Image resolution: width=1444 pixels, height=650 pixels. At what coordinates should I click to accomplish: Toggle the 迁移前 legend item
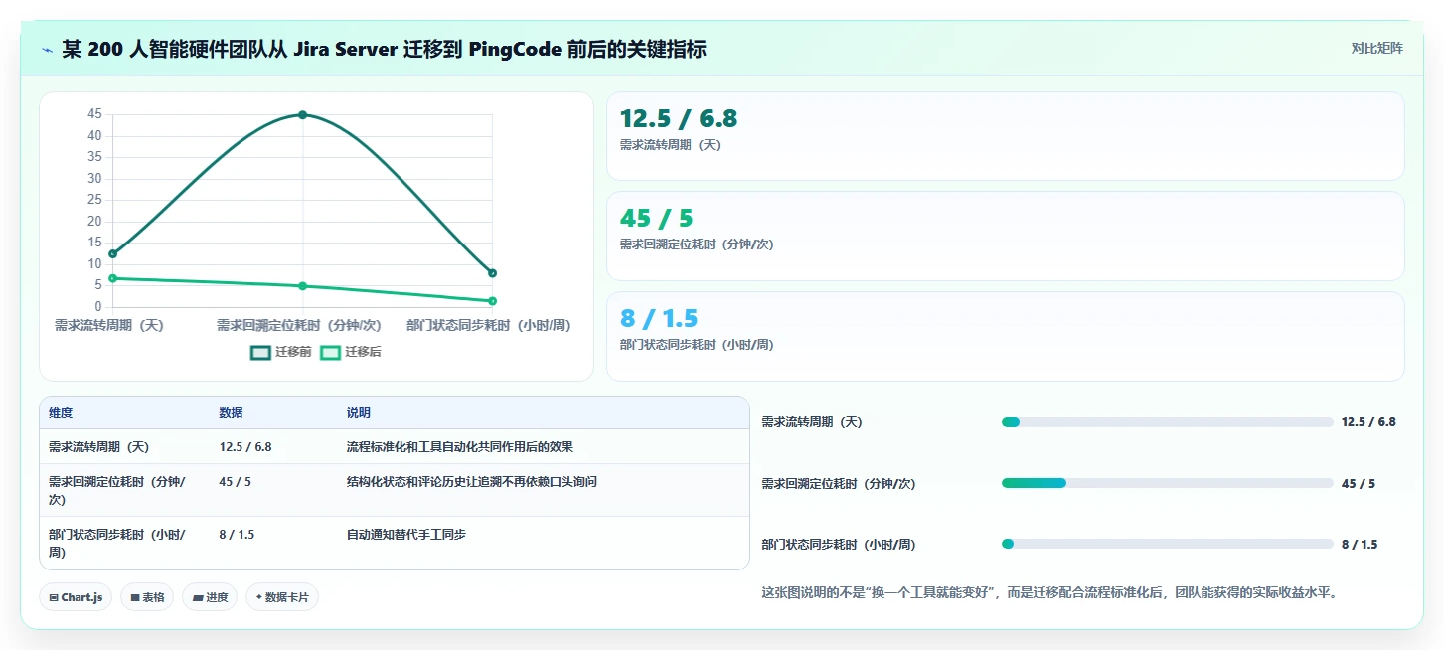tap(281, 352)
